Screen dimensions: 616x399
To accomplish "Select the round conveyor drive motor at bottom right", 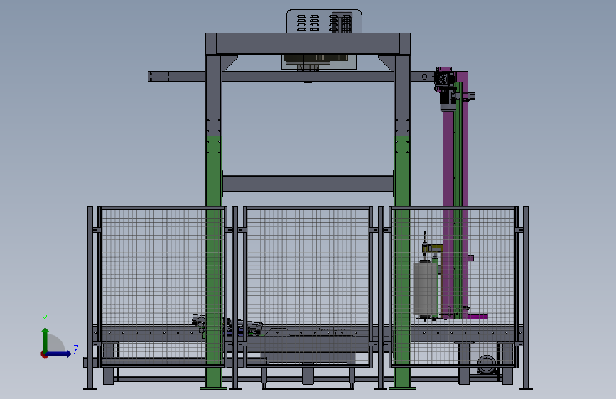I will pyautogui.click(x=487, y=364).
